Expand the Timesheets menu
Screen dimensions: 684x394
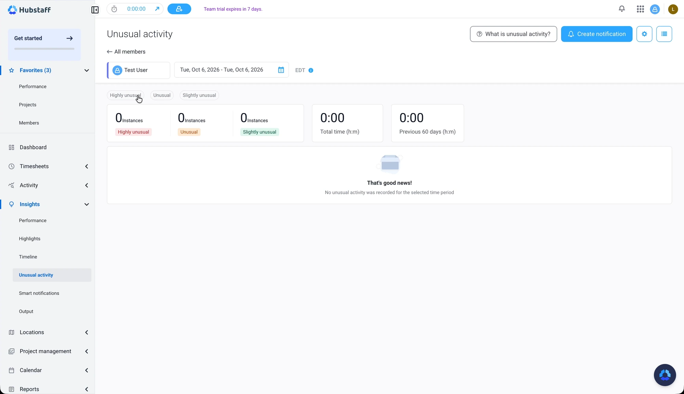coord(87,166)
